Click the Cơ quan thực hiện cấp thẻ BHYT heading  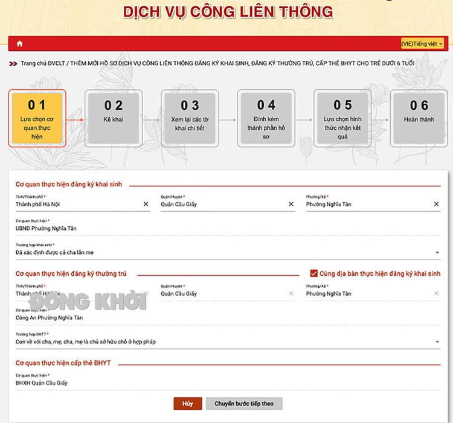coord(63,363)
